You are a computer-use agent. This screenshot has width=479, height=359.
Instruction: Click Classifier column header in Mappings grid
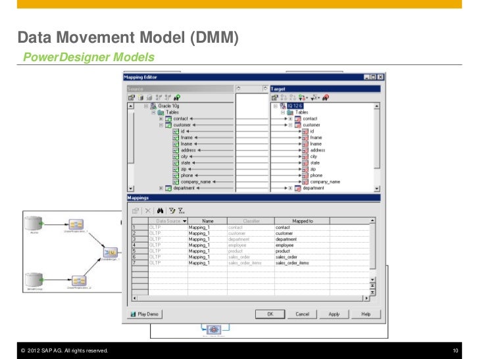[251, 221]
